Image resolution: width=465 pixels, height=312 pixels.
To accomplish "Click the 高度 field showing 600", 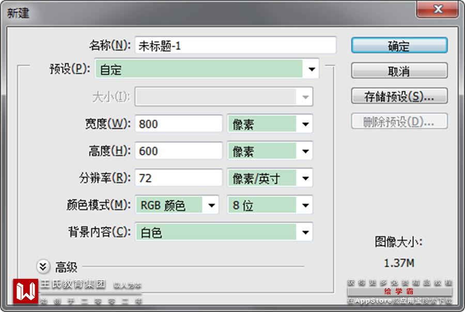I will [179, 151].
